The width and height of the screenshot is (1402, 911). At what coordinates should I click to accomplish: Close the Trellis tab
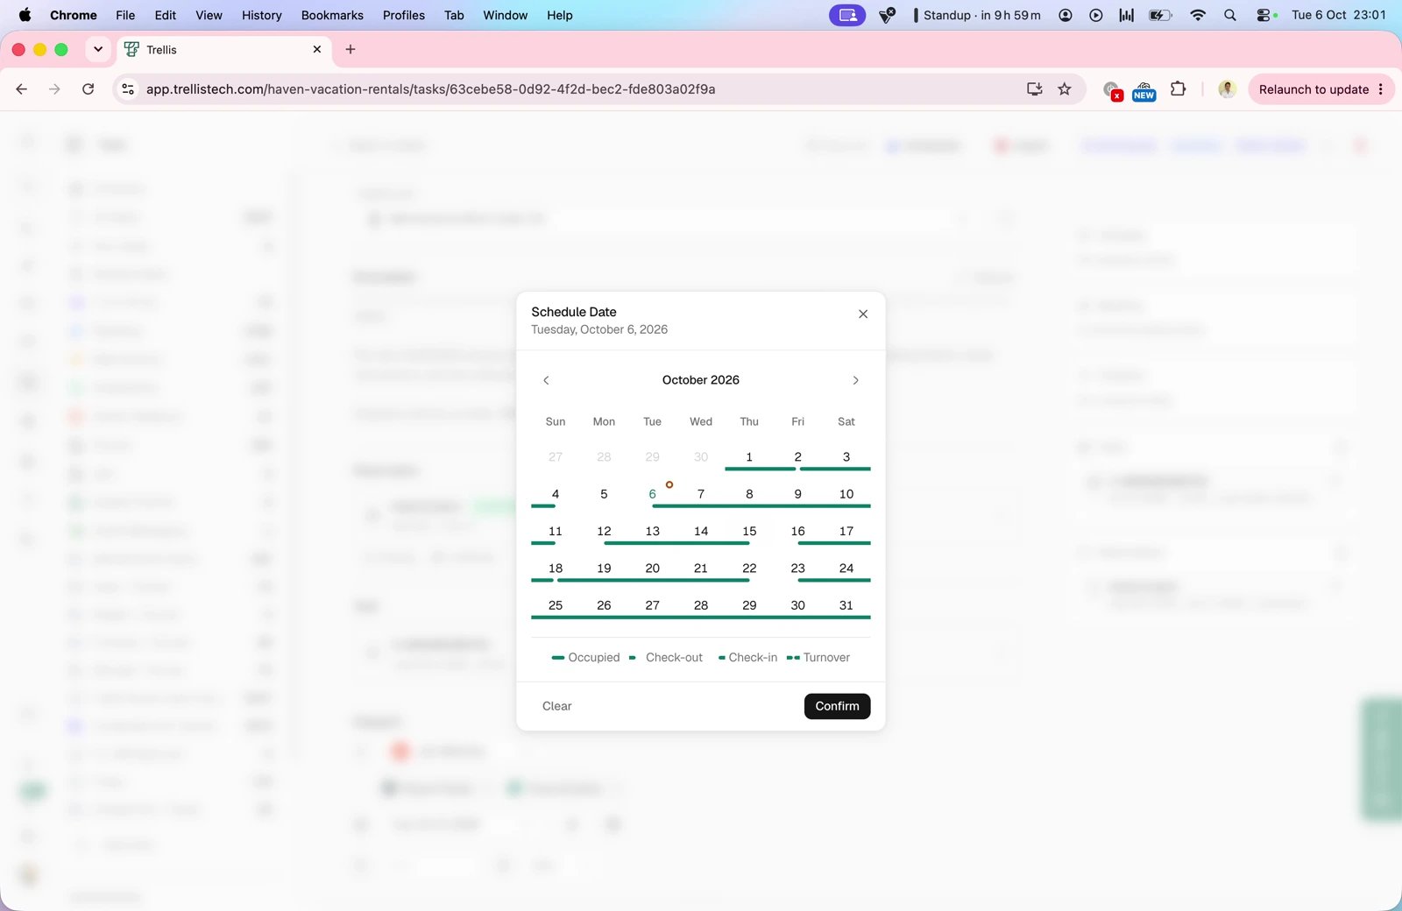pyautogui.click(x=317, y=50)
